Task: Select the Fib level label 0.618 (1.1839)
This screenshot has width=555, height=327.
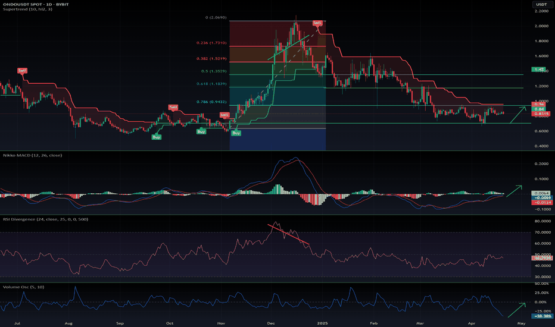Action: click(x=211, y=84)
